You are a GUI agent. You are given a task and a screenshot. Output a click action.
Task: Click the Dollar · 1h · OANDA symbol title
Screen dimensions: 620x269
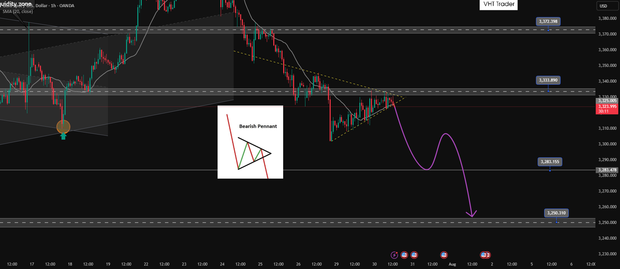click(x=55, y=6)
